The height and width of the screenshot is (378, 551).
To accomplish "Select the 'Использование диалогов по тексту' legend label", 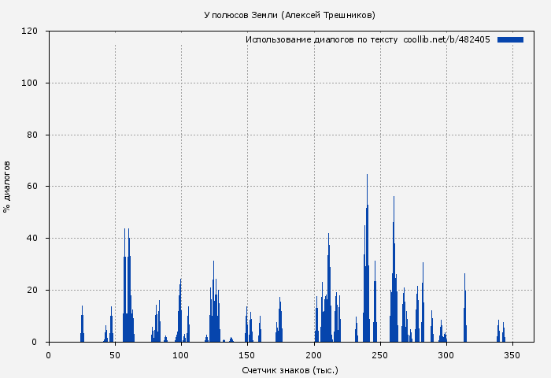I will (x=322, y=39).
